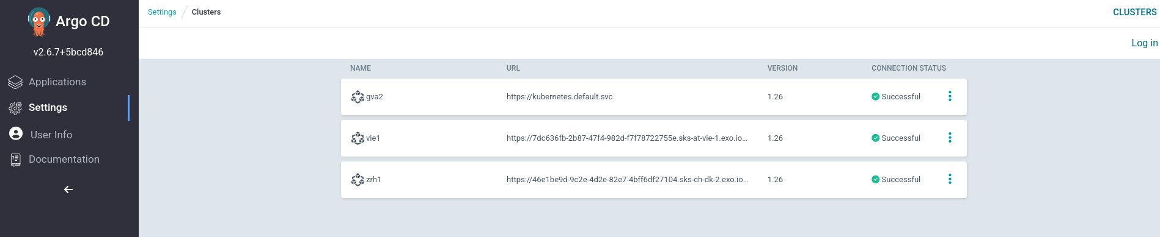Go to the Settings breadcrumb link

tap(162, 12)
